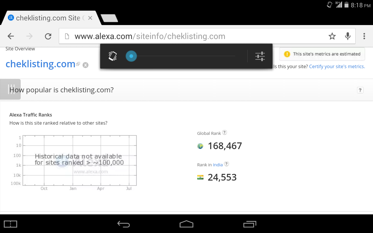
Task: Bookmark this page with the star
Action: point(332,36)
